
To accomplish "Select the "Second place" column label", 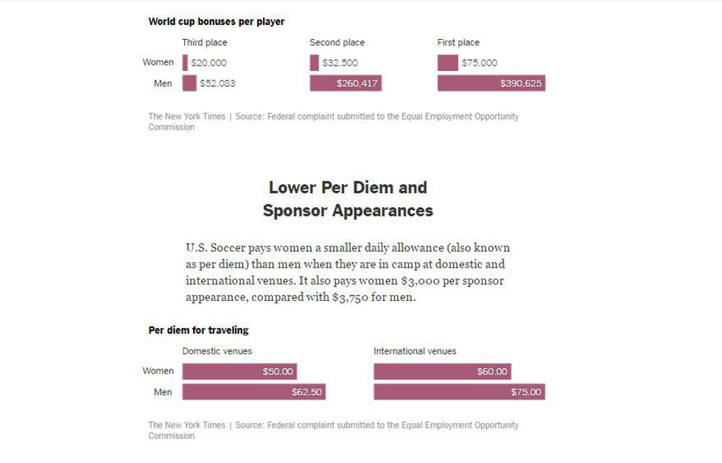I will click(337, 43).
